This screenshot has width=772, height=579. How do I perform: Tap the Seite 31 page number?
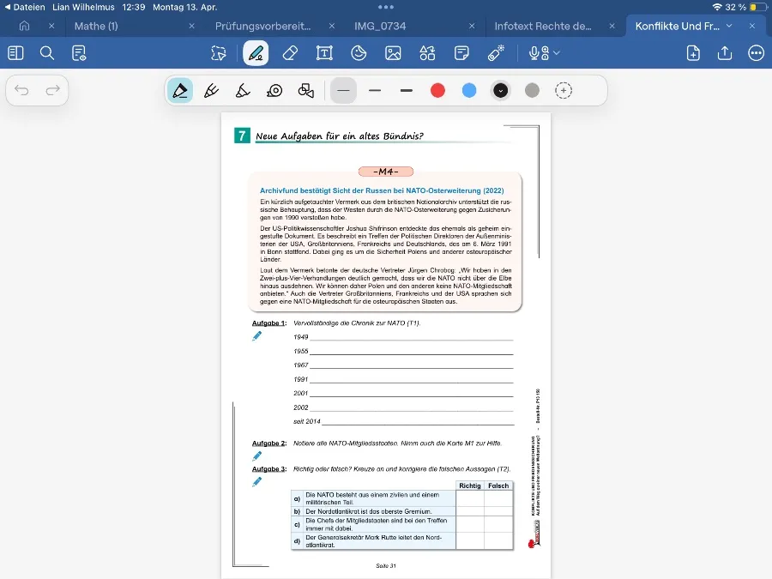385,566
